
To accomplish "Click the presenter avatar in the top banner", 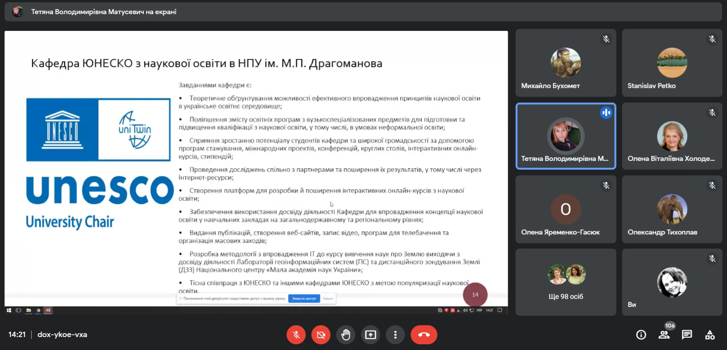I will (x=17, y=12).
